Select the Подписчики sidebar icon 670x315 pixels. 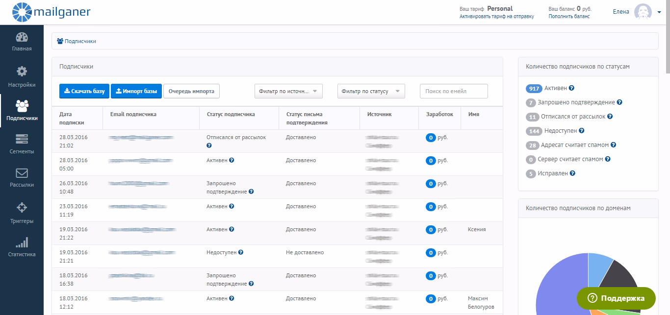point(22,105)
